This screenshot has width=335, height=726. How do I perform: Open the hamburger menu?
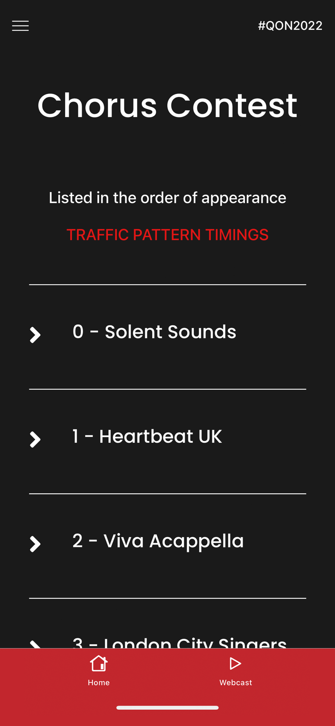pyautogui.click(x=20, y=26)
